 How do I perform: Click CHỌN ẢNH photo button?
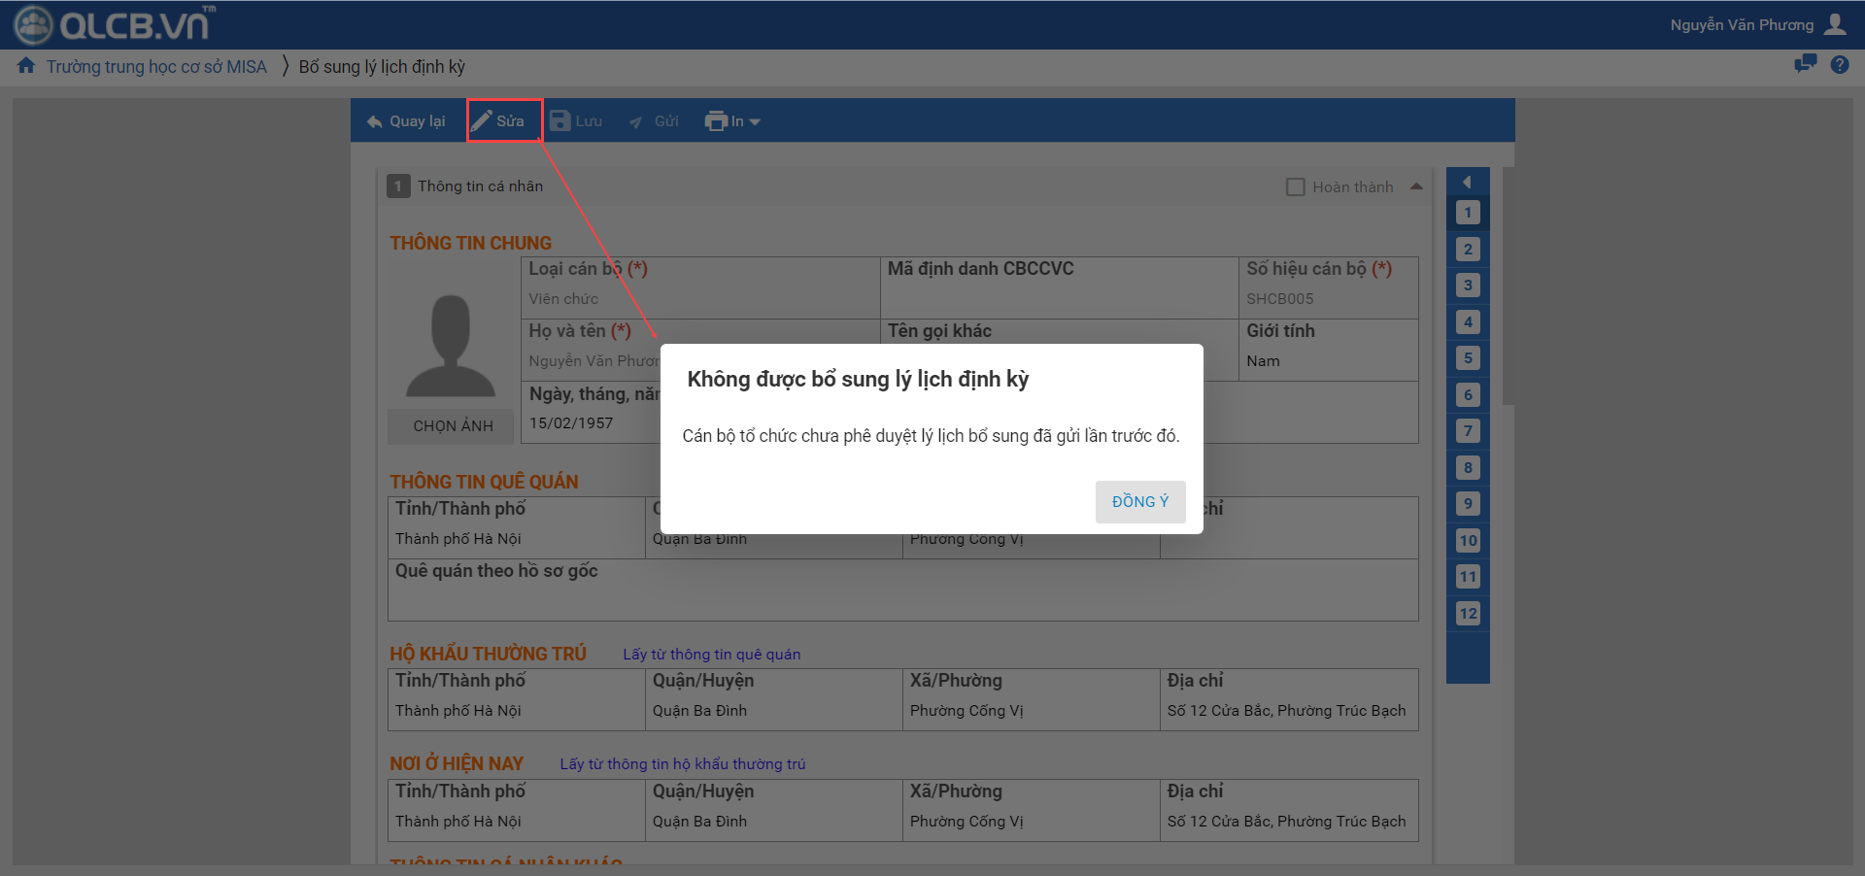coord(453,426)
